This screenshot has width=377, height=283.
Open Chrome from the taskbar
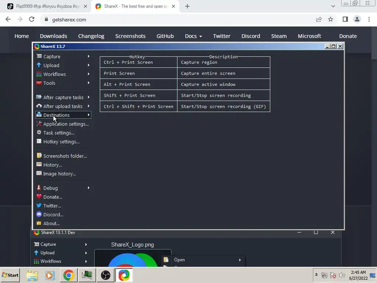69,275
